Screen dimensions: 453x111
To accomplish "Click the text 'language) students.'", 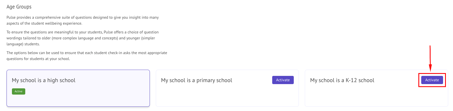I will (23, 44).
